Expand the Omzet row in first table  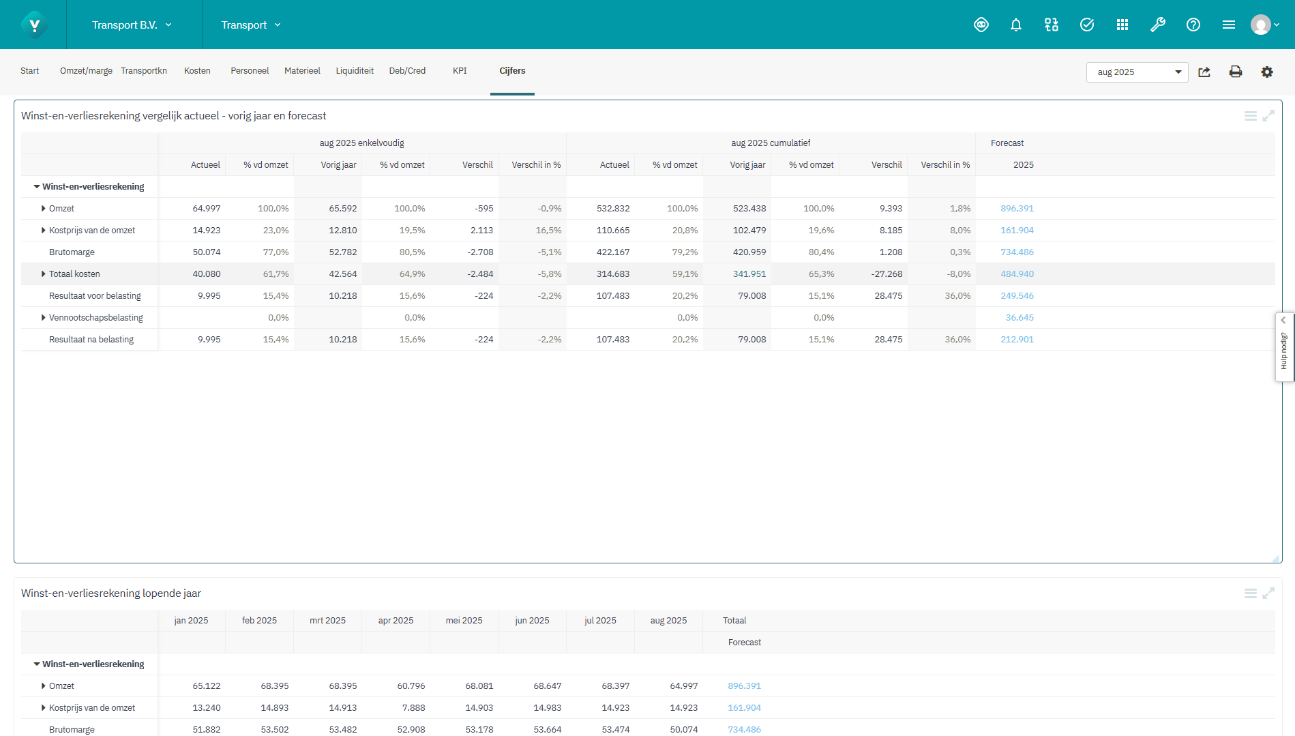tap(43, 209)
